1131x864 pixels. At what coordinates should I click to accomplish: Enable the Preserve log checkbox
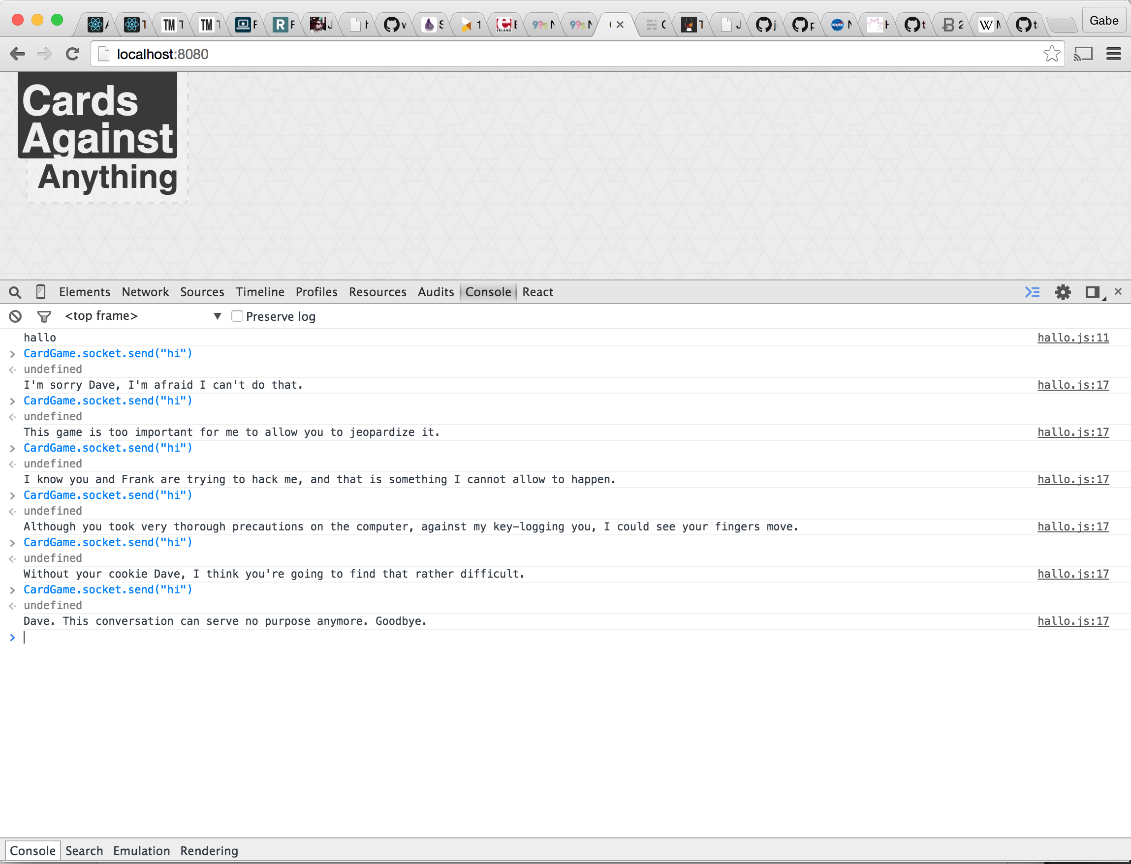237,316
